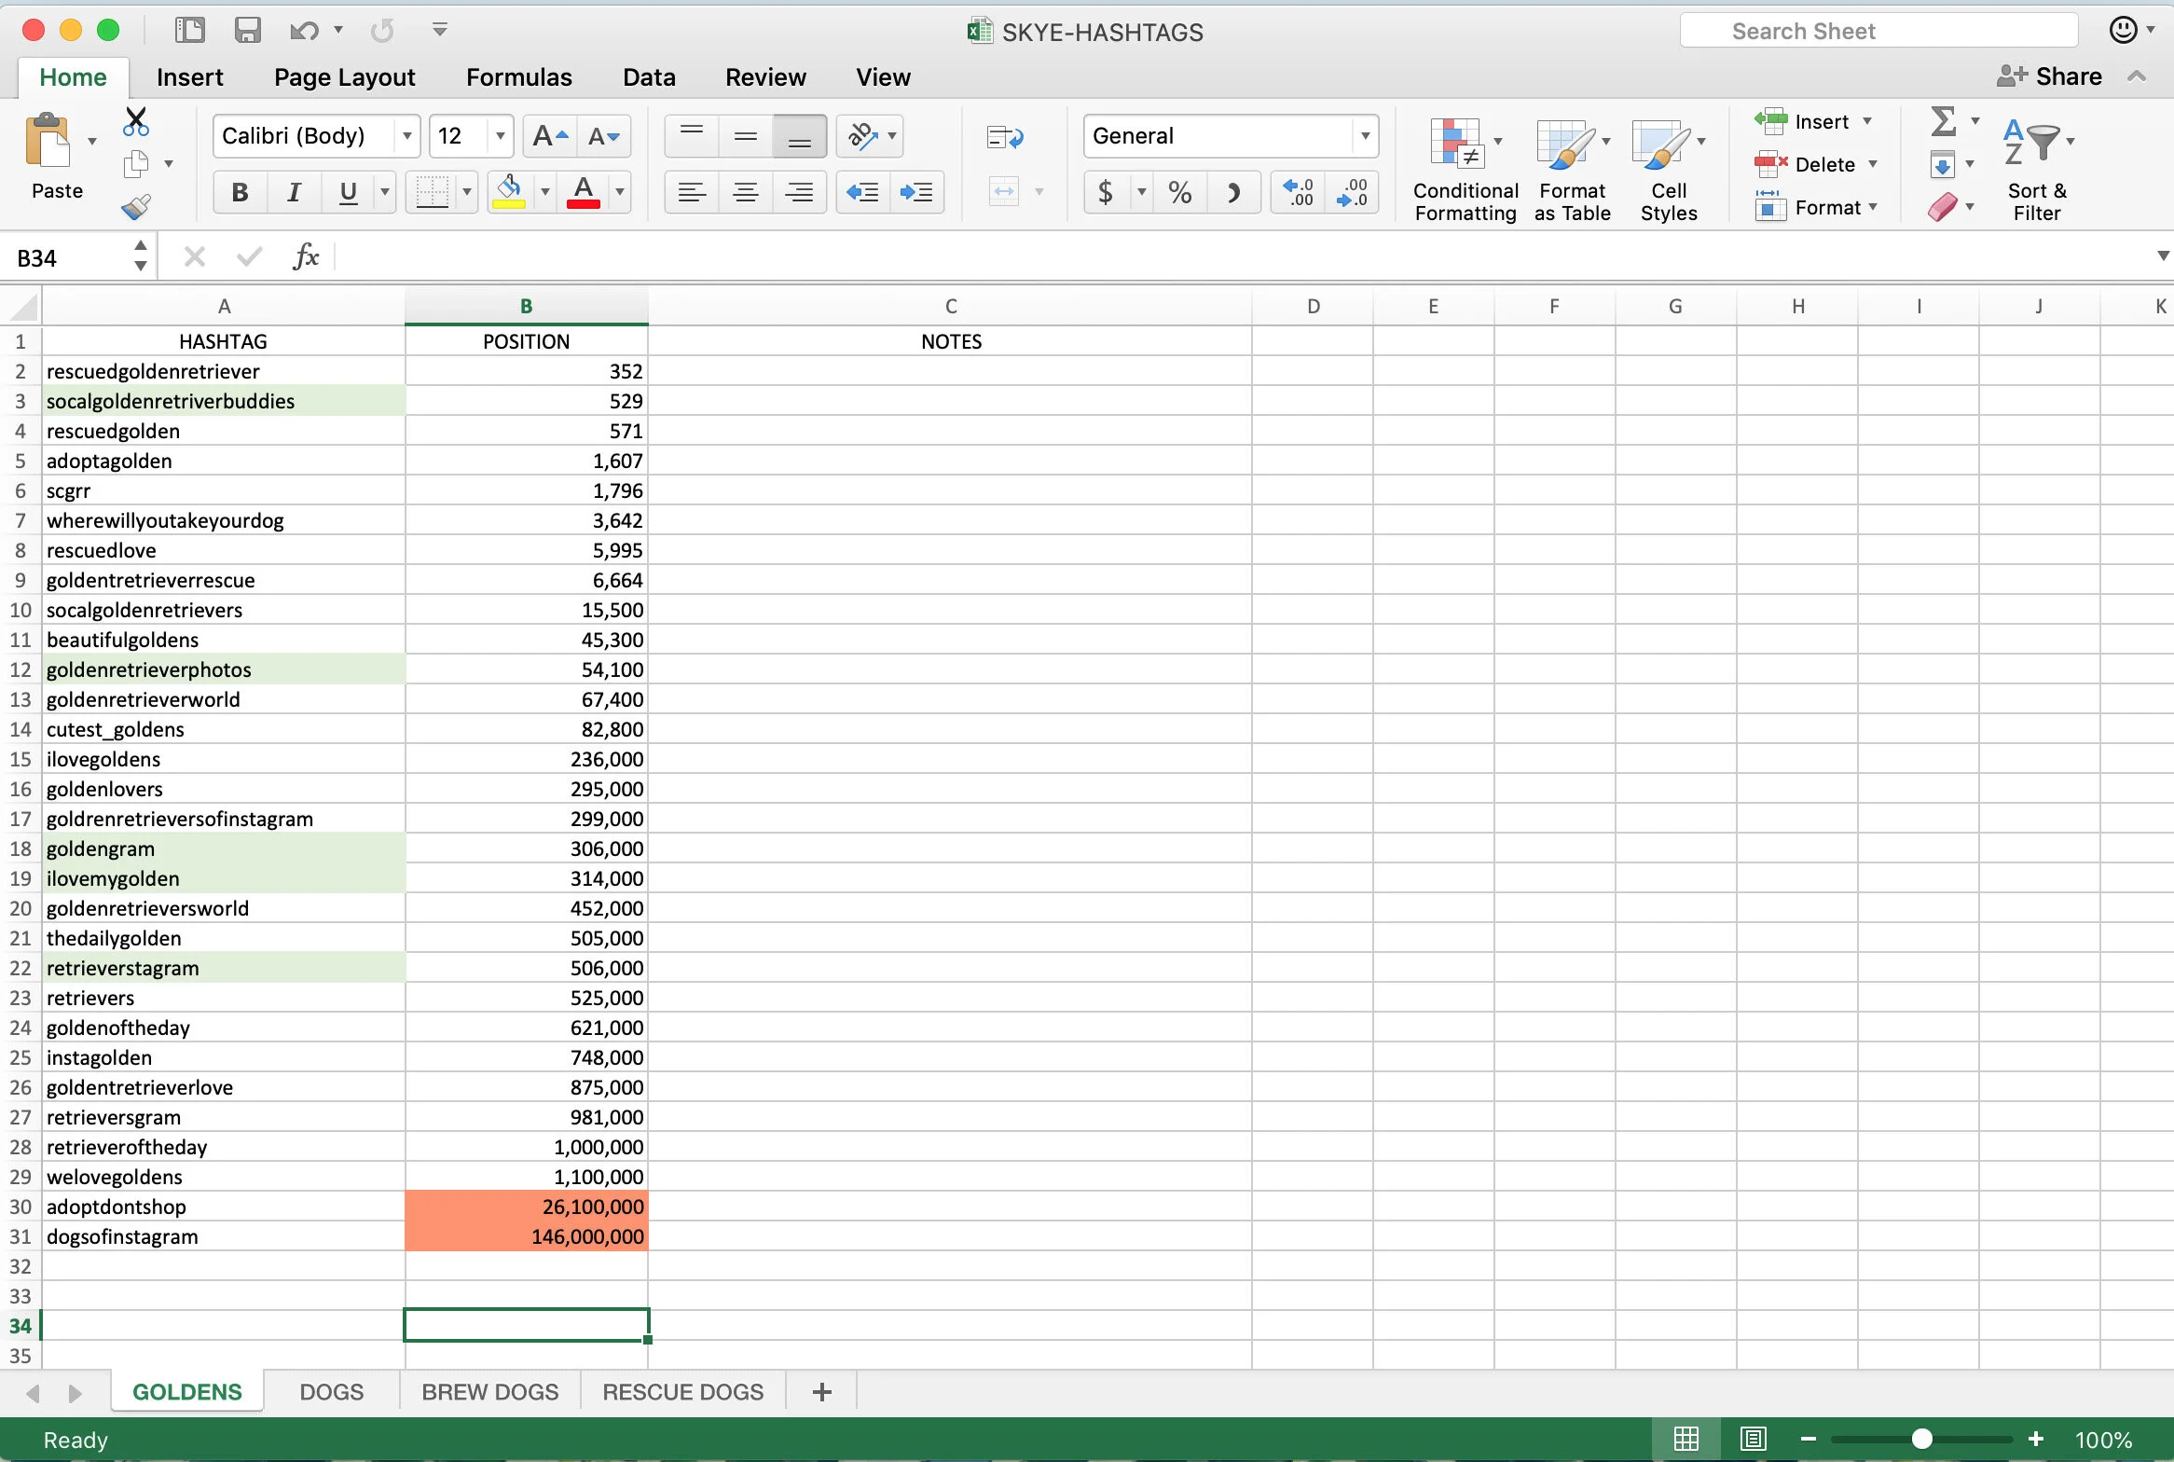Open the Page Layout ribbon tab

(x=345, y=76)
